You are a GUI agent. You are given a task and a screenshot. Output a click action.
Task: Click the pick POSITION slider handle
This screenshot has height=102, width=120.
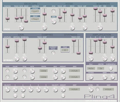click(x=7, y=18)
